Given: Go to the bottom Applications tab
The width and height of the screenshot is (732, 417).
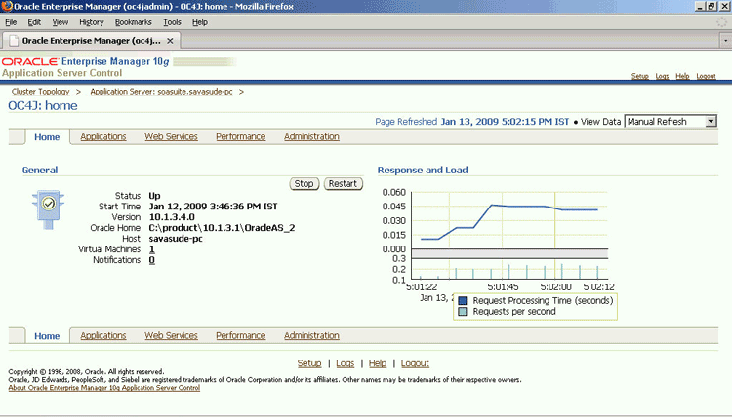Looking at the screenshot, I should coord(103,335).
